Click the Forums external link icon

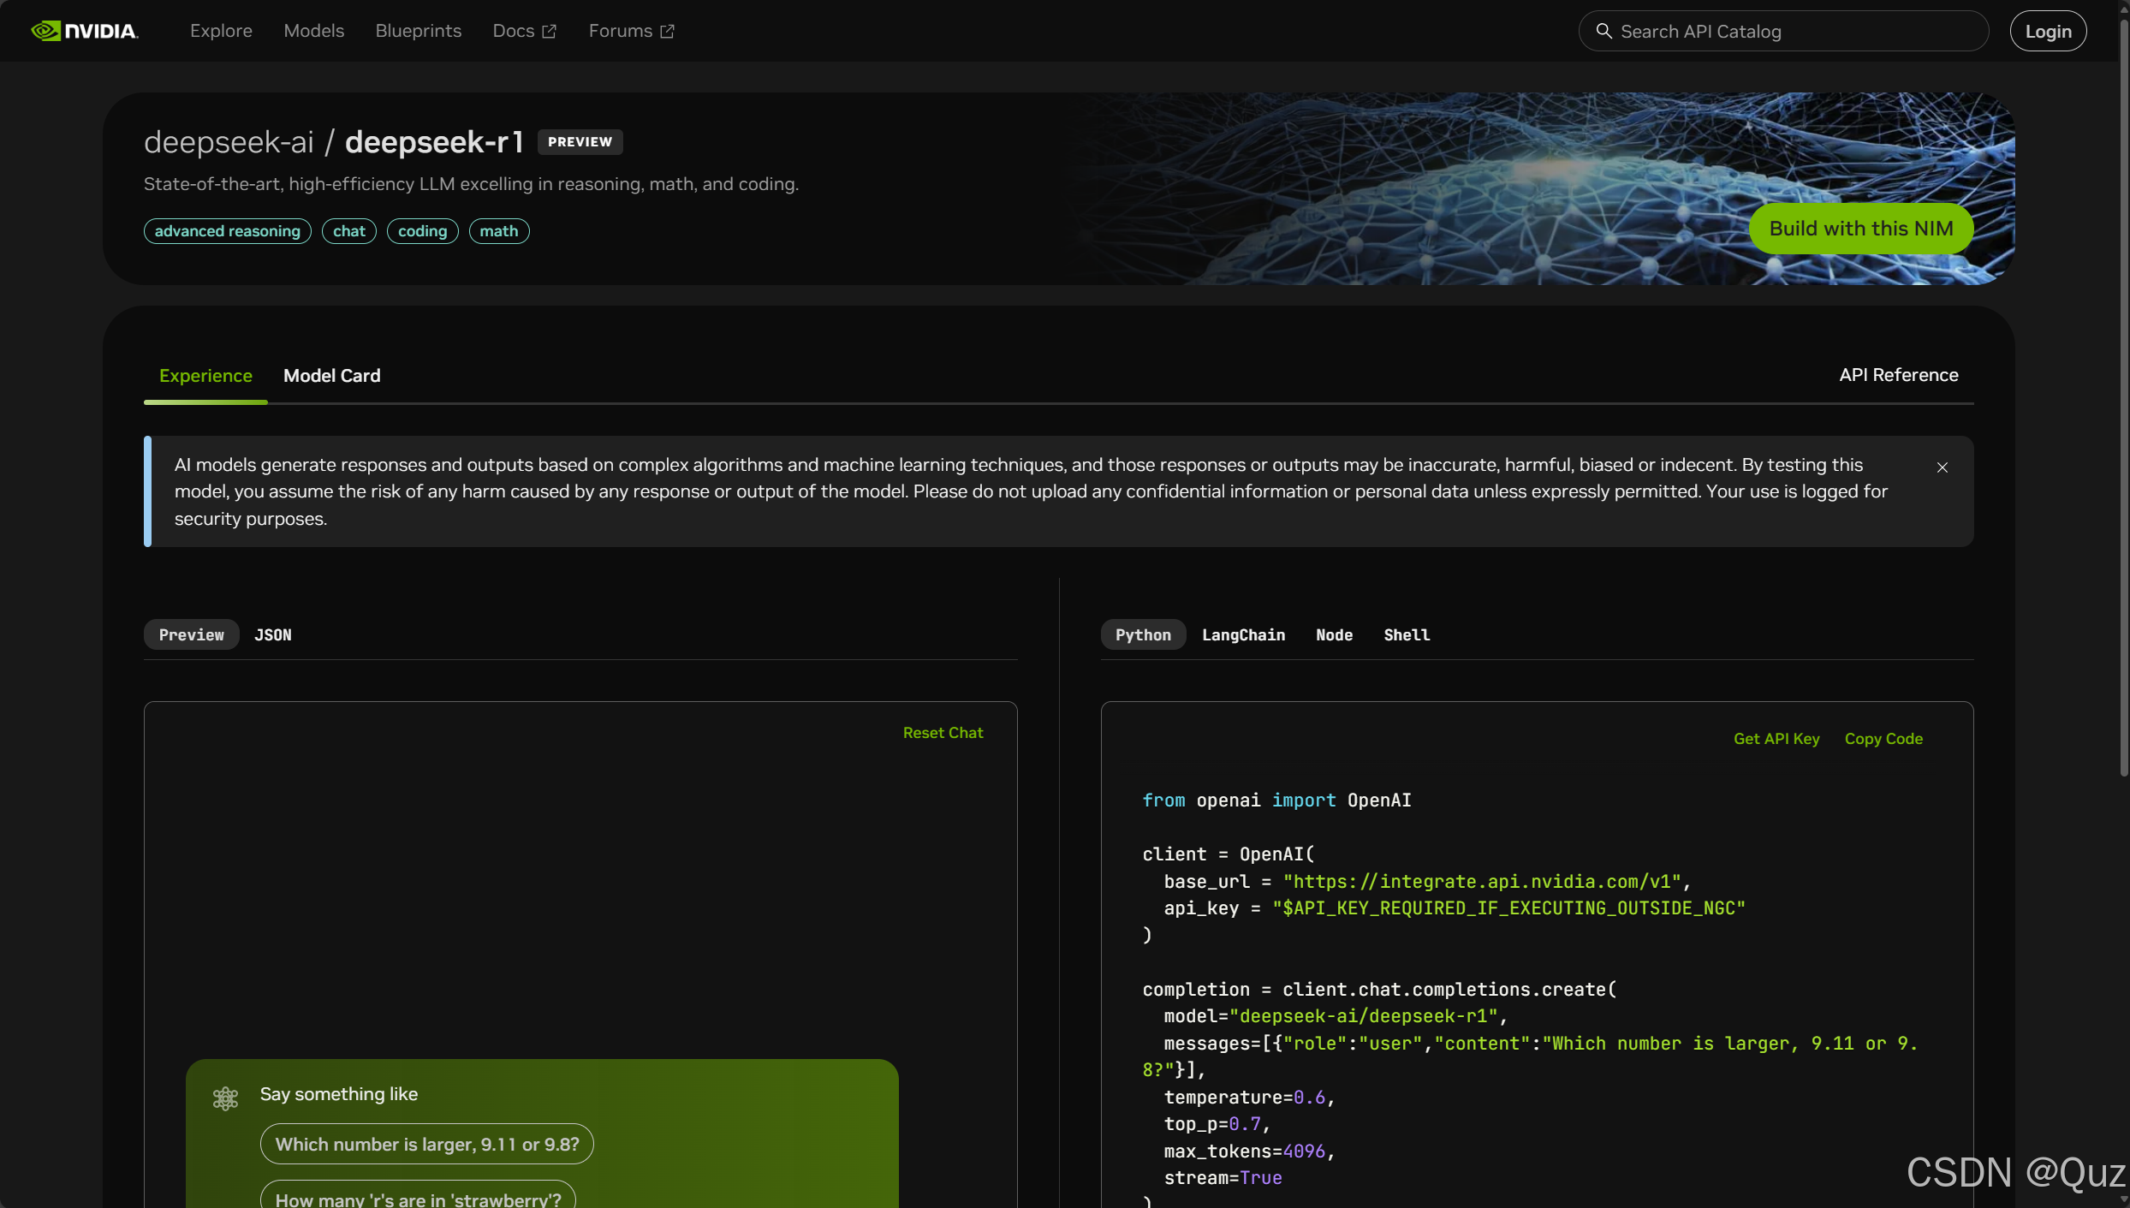pyautogui.click(x=667, y=31)
